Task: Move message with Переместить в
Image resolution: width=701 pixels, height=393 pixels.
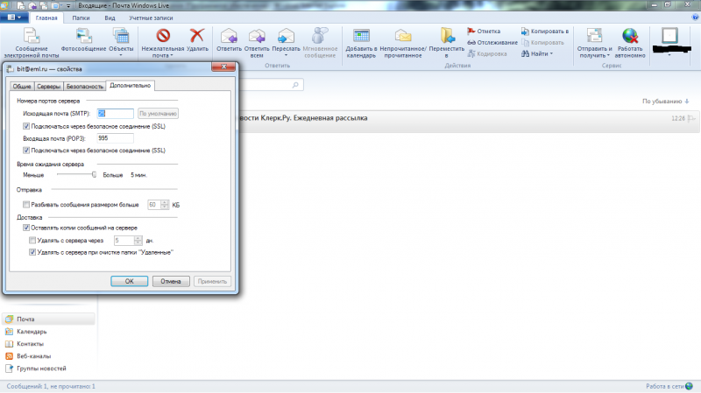Action: tap(447, 43)
